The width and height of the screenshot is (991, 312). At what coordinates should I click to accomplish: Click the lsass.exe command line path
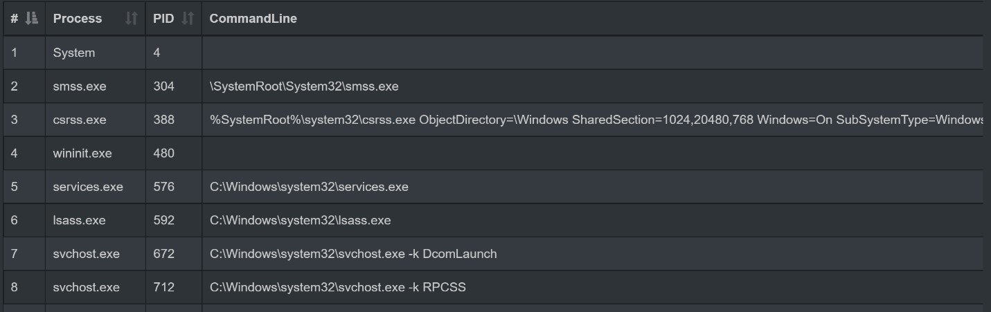point(301,220)
